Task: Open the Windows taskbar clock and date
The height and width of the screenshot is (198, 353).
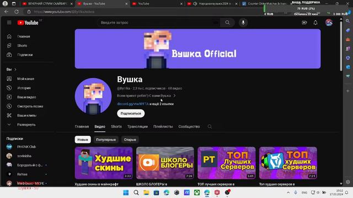Action: 336,193
